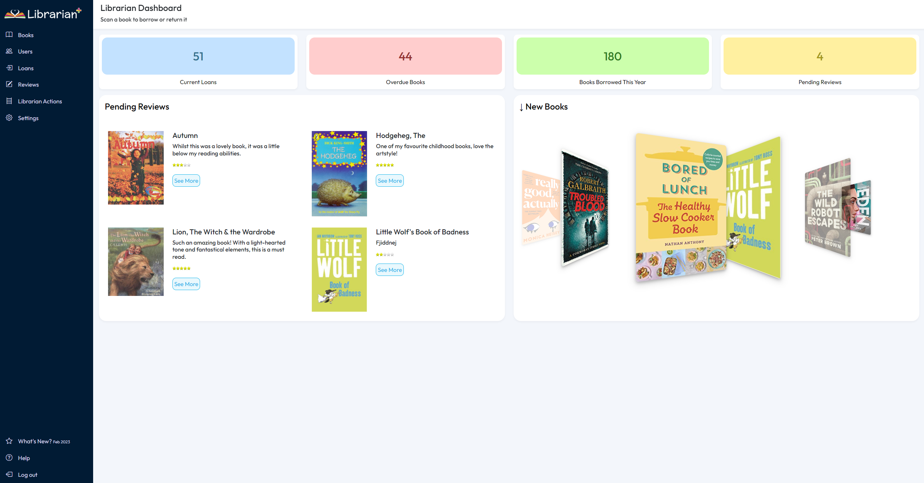
Task: Click the Log out icon
Action: click(9, 475)
